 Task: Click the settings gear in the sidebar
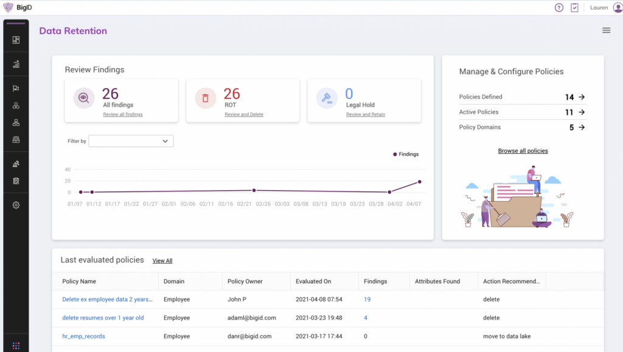(16, 205)
